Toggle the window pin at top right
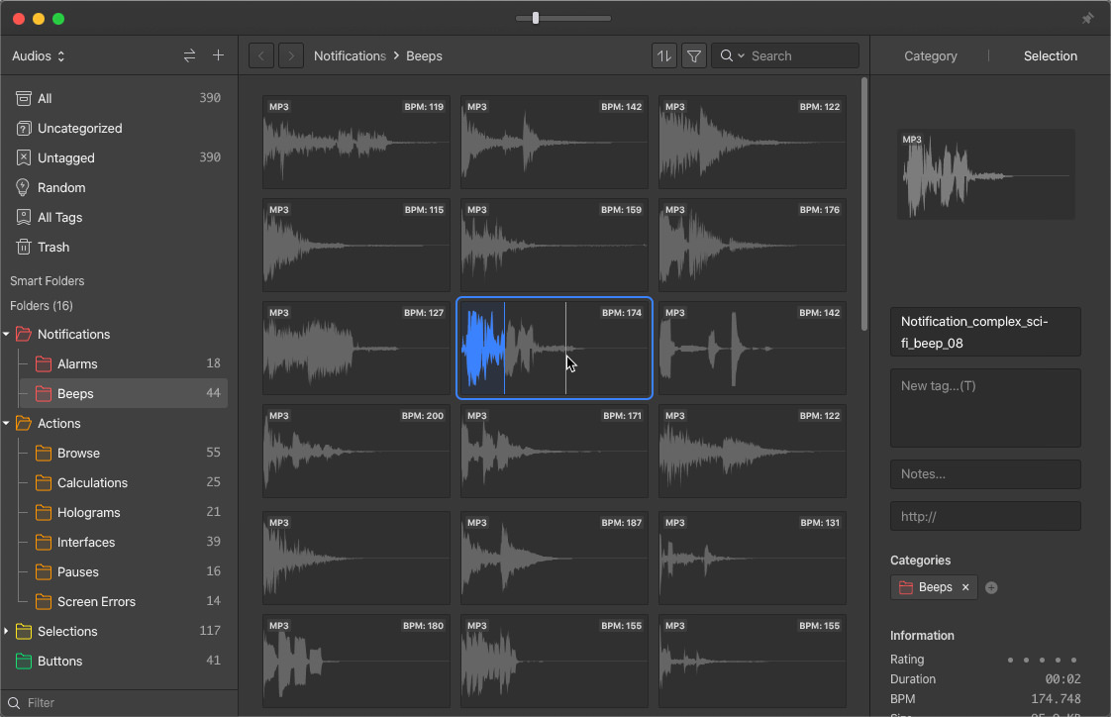Viewport: 1111px width, 717px height. click(1086, 17)
